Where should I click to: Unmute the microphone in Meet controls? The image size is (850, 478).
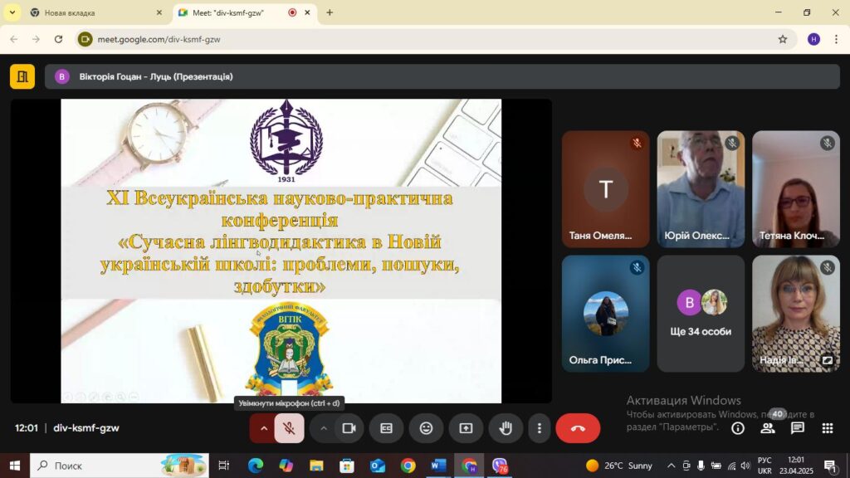click(x=289, y=428)
